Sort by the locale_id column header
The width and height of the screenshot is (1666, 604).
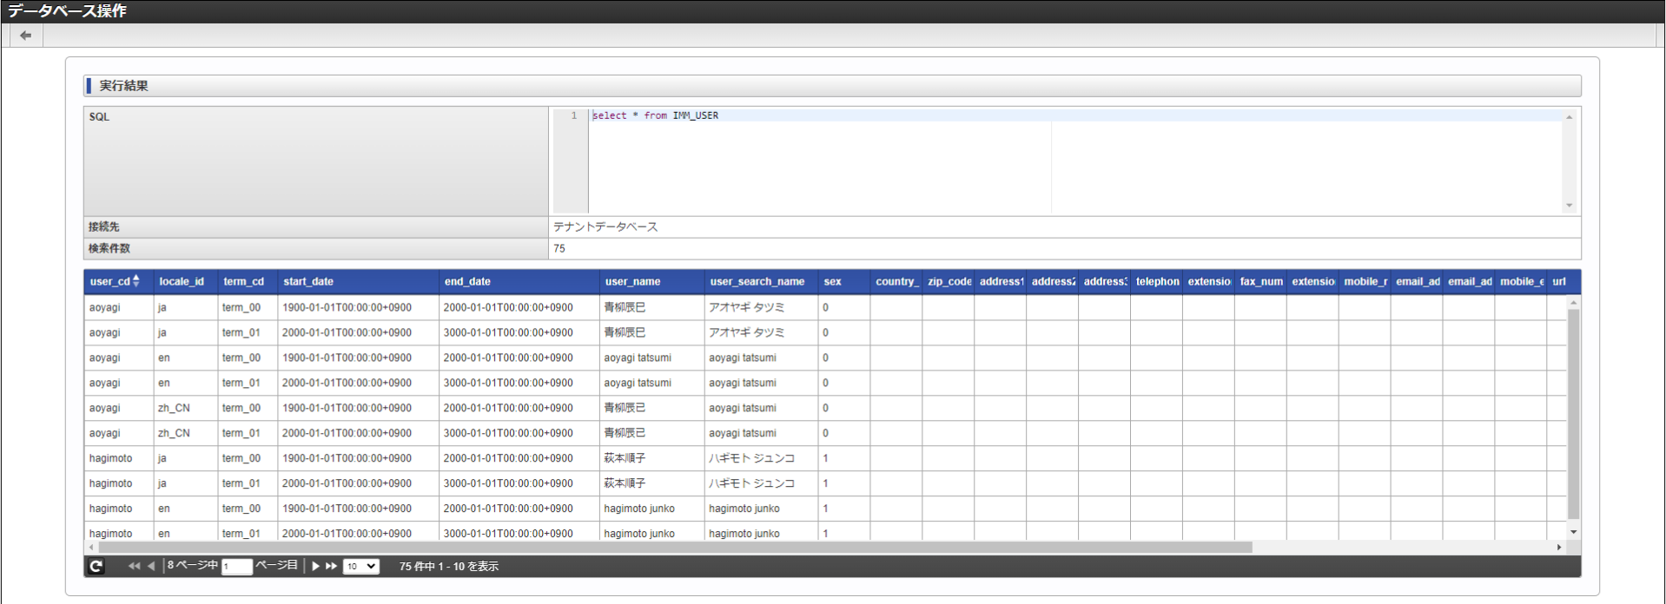pyautogui.click(x=182, y=282)
